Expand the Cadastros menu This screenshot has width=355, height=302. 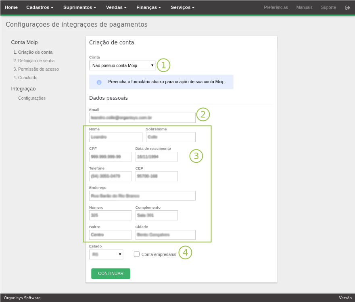pyautogui.click(x=40, y=7)
